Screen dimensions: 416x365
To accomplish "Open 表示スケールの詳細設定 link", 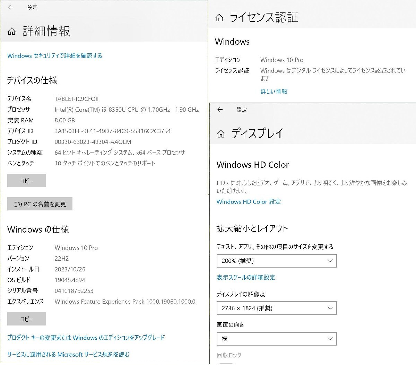I will click(x=246, y=277).
